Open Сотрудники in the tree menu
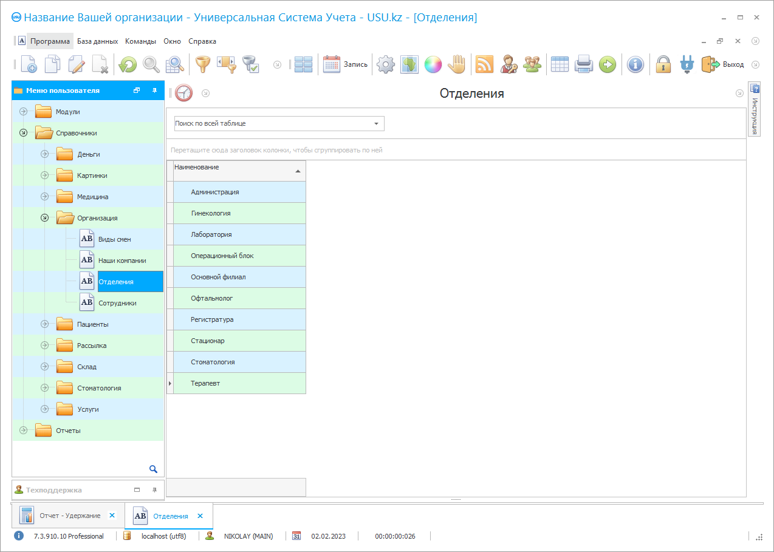The height and width of the screenshot is (552, 774). (x=117, y=303)
